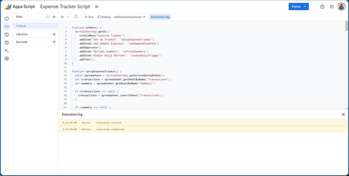This screenshot has width=349, height=176.
Task: Click the 6:24:03 AM timestamp
Action: [69, 129]
